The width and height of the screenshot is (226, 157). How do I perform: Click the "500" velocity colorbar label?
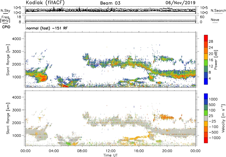tap(212, 105)
